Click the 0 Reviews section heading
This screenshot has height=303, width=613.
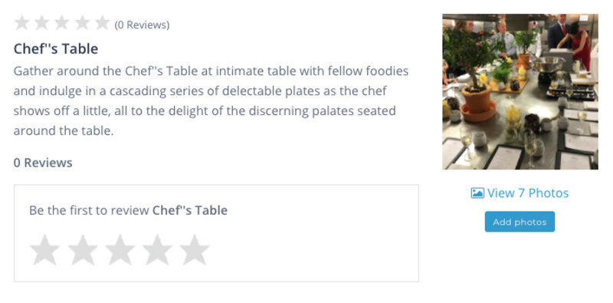pos(43,163)
